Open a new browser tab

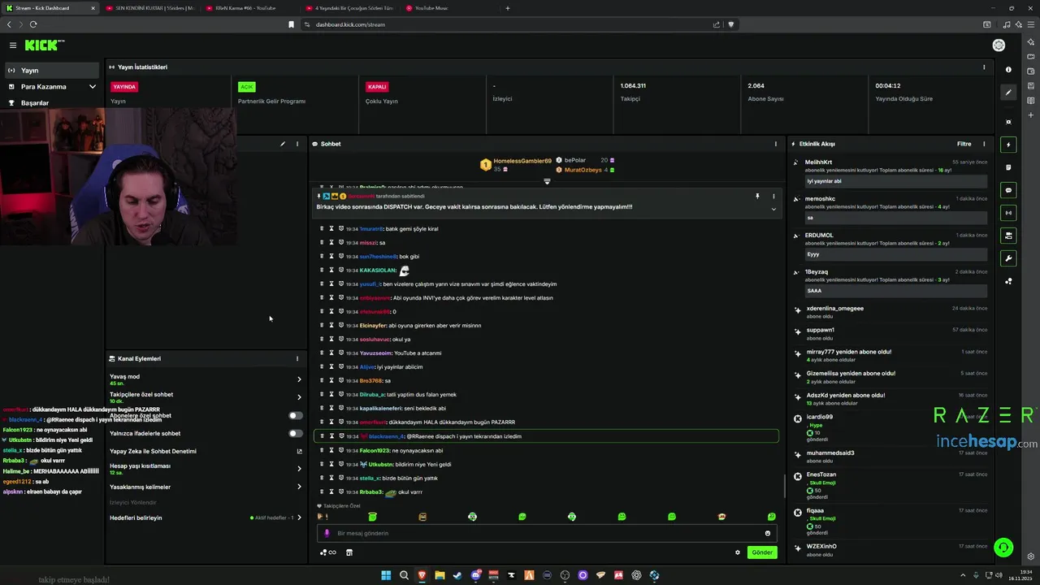pos(508,8)
